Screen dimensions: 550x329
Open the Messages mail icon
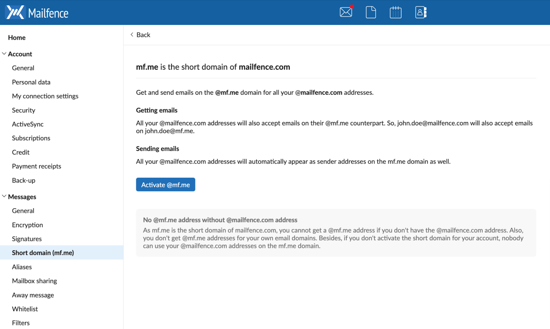[346, 12]
